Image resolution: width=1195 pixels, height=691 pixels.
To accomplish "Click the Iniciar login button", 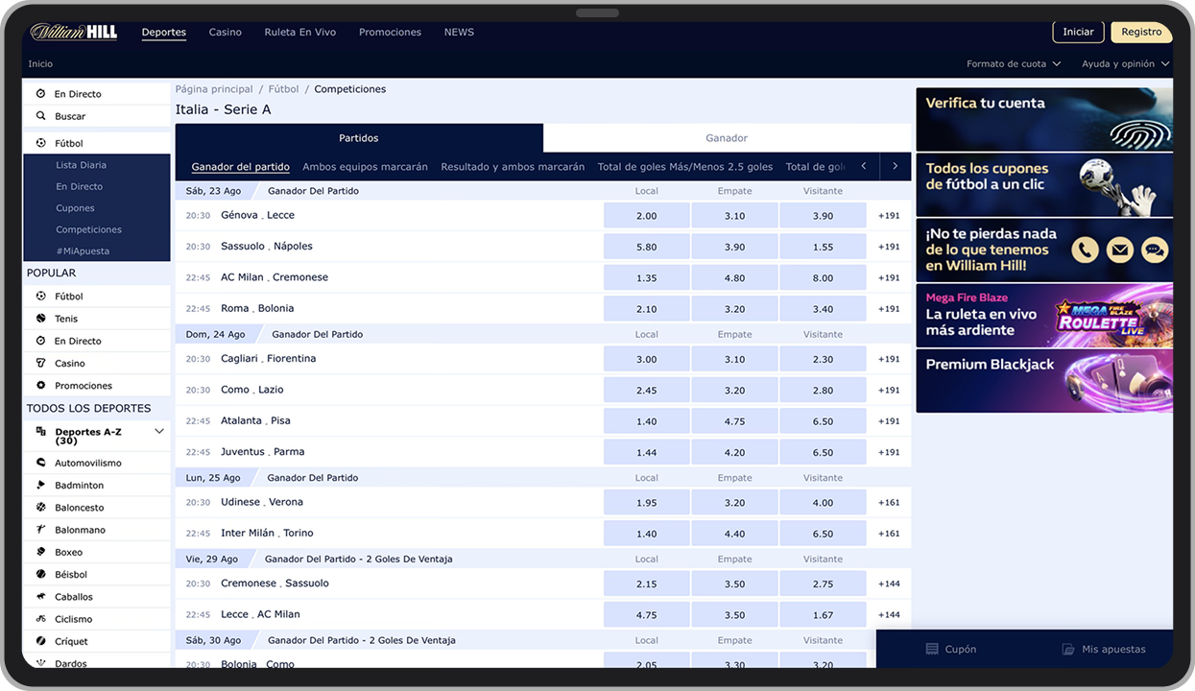I will (x=1079, y=32).
